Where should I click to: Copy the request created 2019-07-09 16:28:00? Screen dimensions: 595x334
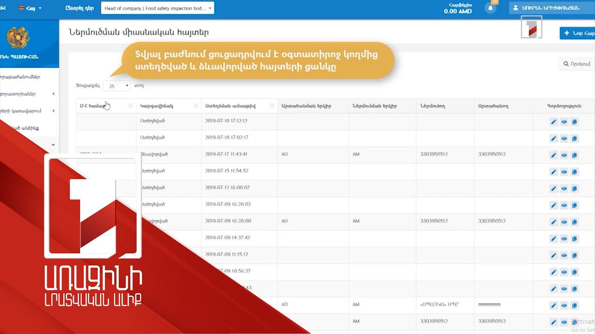pos(575,222)
